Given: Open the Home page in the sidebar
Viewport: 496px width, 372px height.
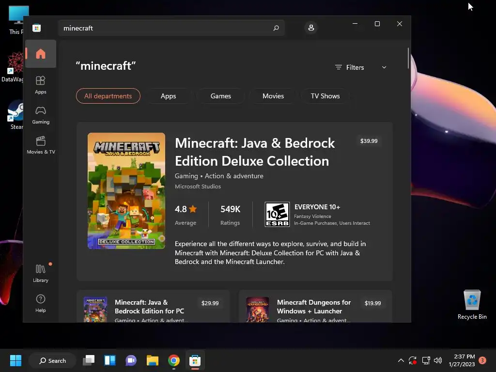Looking at the screenshot, I should point(41,54).
